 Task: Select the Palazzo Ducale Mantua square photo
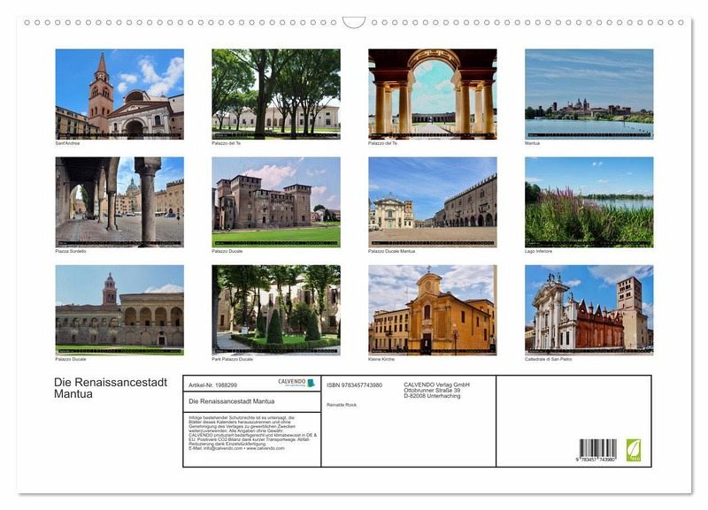(x=432, y=202)
